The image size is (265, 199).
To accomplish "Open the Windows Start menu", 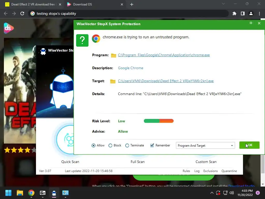I will (x=8, y=193).
